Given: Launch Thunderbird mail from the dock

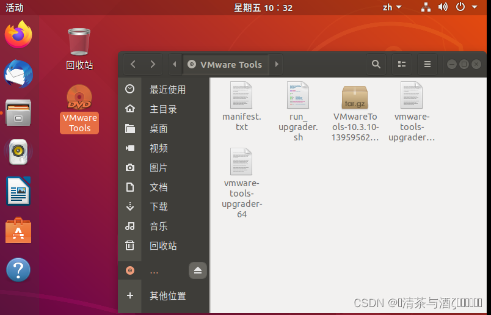Looking at the screenshot, I should coord(18,74).
